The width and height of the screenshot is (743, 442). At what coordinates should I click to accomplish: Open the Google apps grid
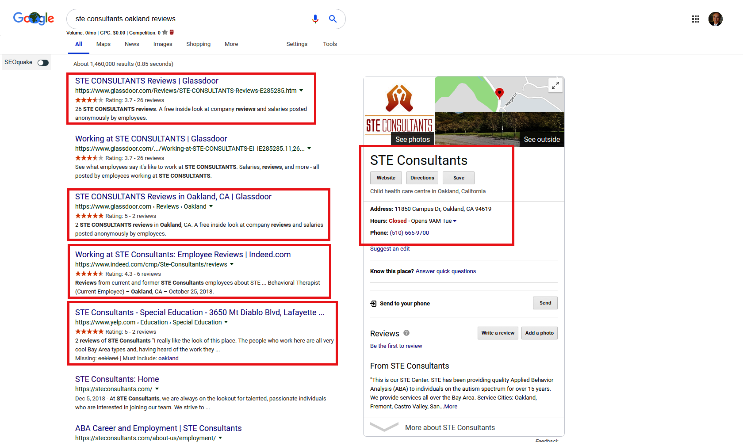coord(696,19)
